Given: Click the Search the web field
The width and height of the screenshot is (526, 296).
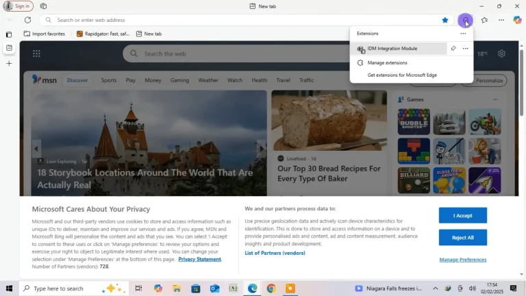Looking at the screenshot, I should click(x=235, y=53).
